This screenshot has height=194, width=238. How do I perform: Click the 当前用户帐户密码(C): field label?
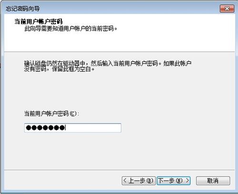coord(51,113)
